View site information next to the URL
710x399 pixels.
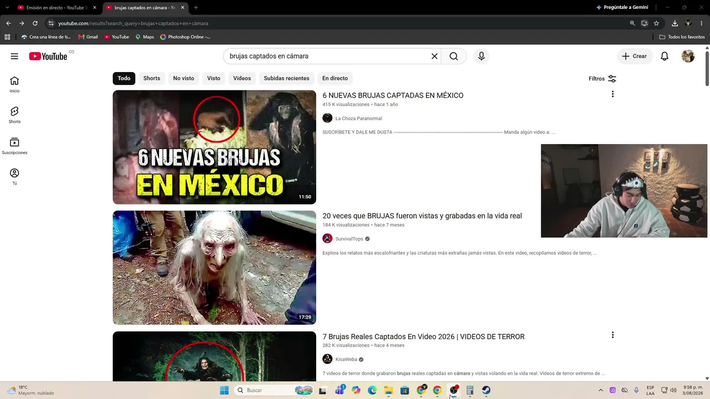coord(50,23)
